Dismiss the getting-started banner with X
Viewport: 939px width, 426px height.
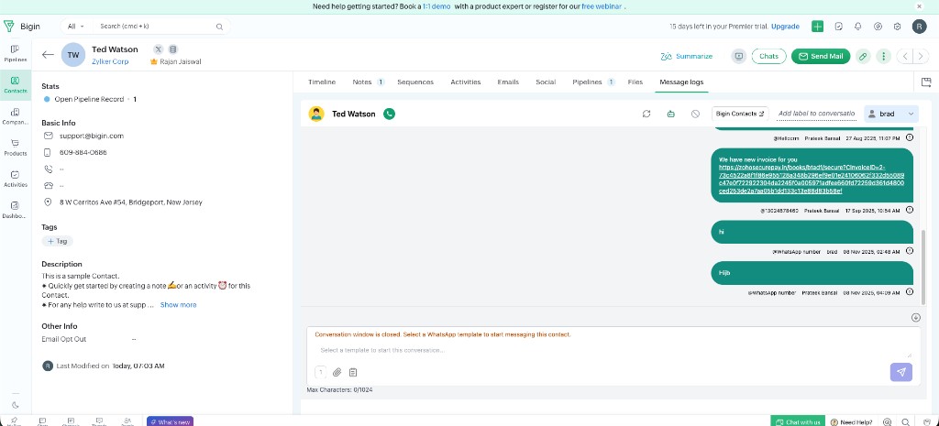(919, 6)
